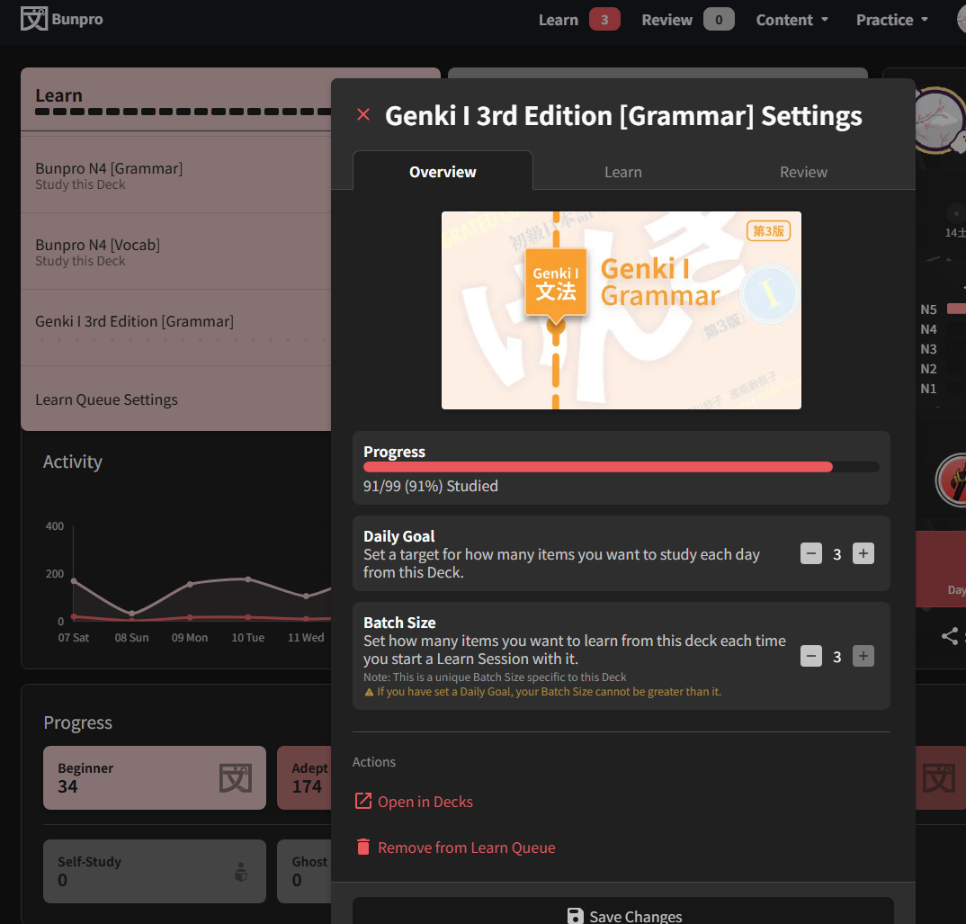Switch to the Learn settings tab

pyautogui.click(x=622, y=172)
